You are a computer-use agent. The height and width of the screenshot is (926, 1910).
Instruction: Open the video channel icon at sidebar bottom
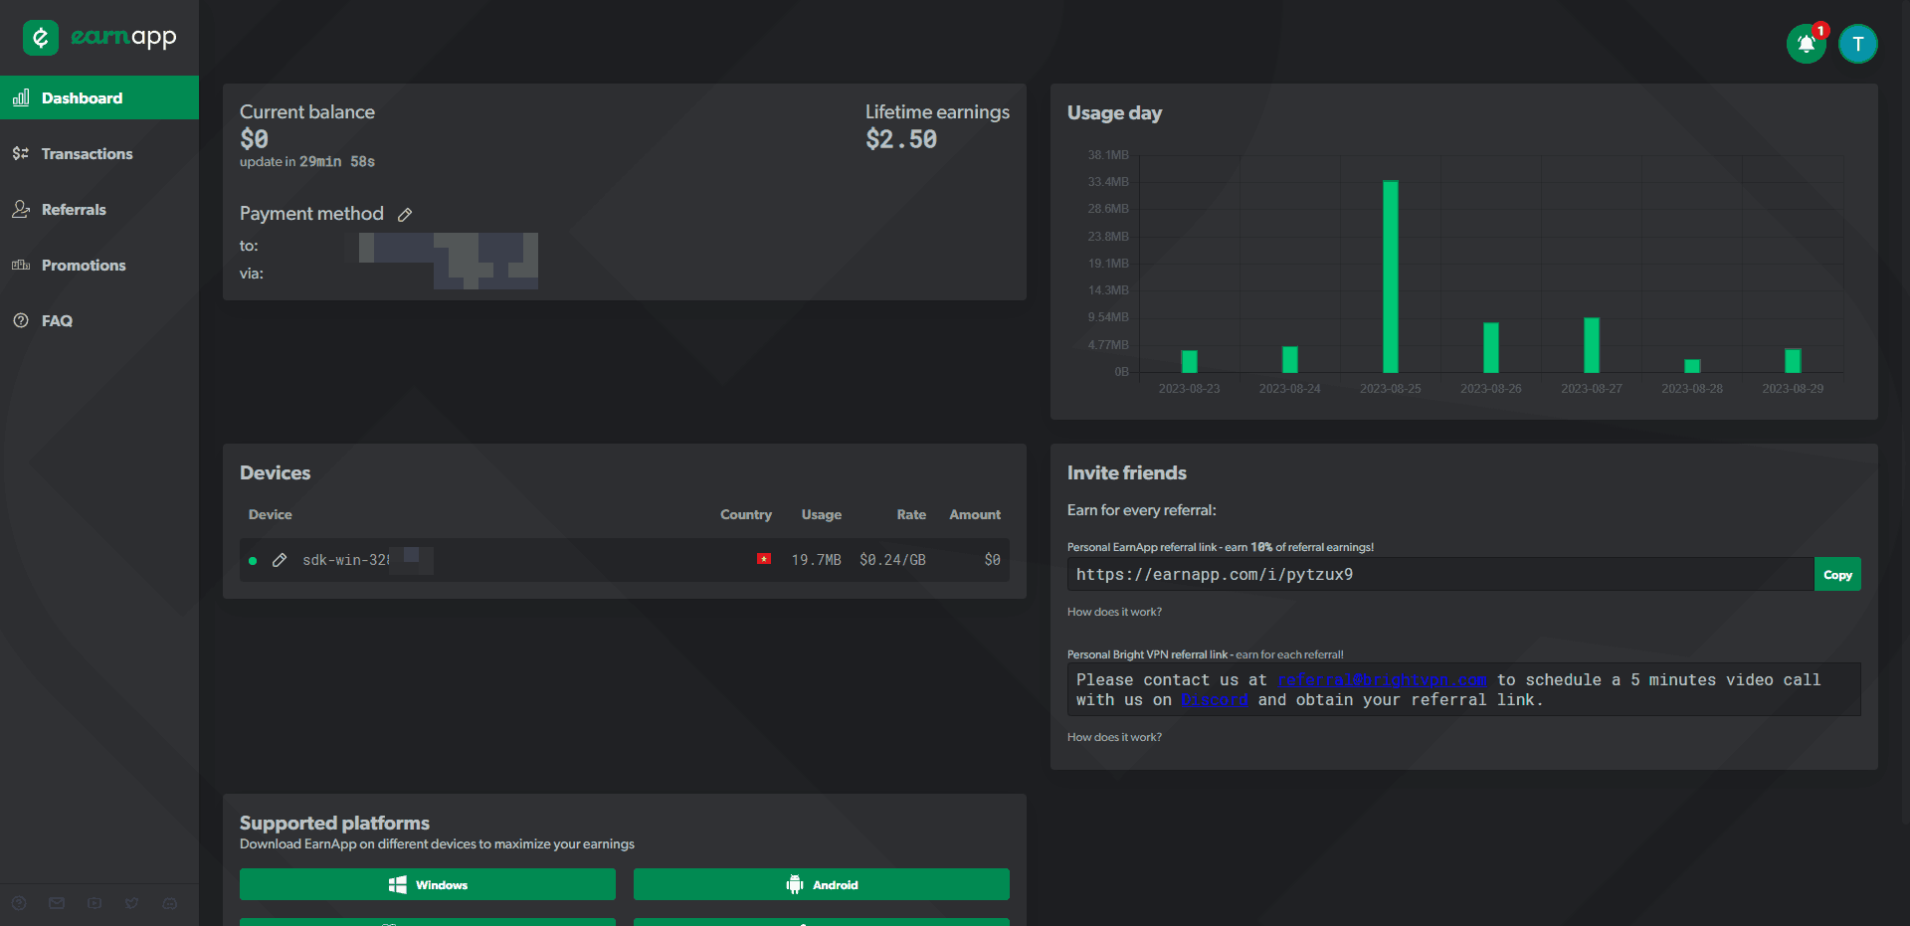point(95,903)
